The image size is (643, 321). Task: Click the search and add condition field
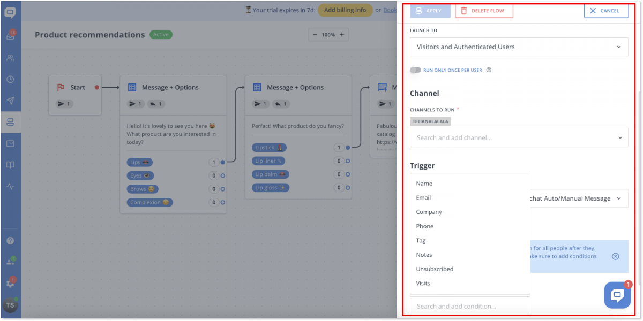click(470, 305)
